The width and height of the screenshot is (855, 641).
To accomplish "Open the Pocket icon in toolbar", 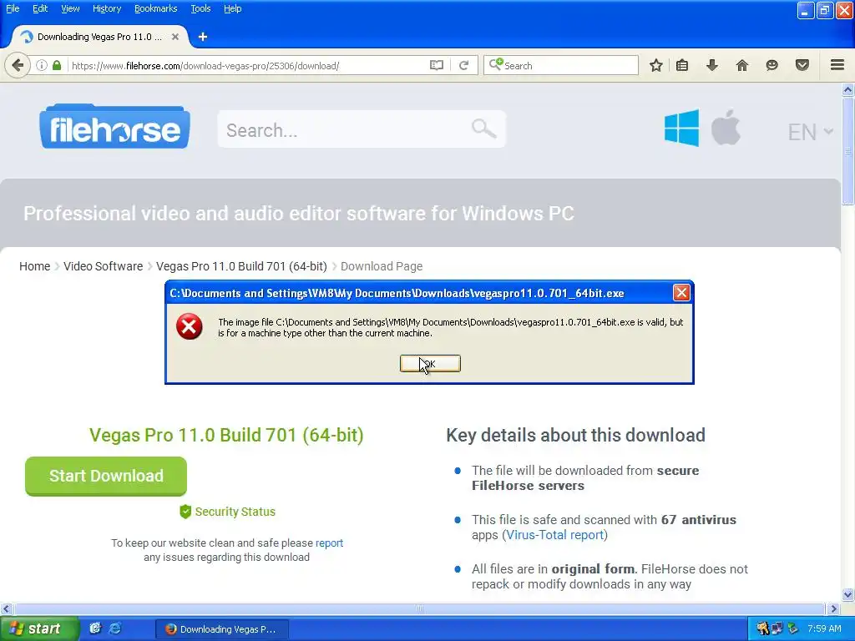I will 802,65.
